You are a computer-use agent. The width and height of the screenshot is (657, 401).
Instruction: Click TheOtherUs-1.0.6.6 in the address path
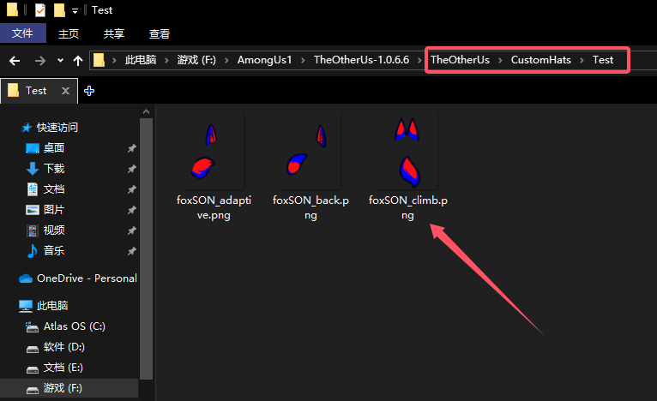[x=361, y=60]
